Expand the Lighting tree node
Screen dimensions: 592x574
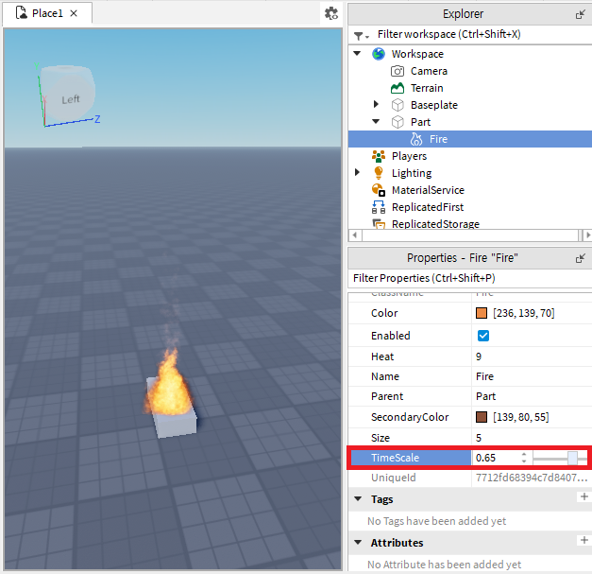[x=357, y=172]
